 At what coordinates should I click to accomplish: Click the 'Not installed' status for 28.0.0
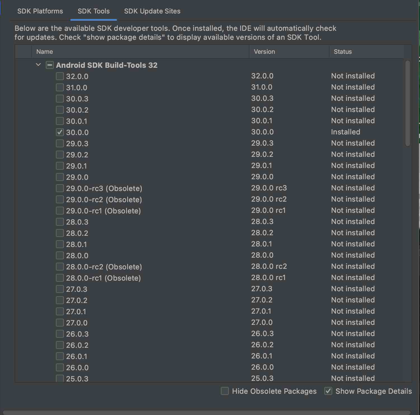coord(353,255)
